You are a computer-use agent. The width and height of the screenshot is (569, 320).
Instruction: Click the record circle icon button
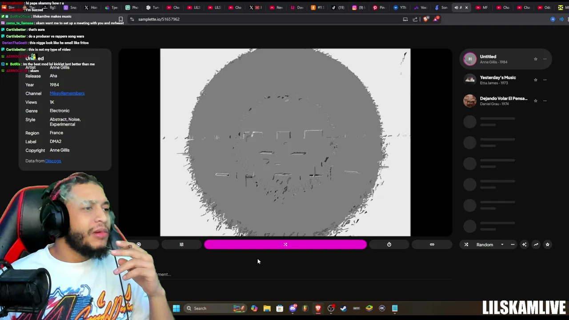tap(139, 244)
